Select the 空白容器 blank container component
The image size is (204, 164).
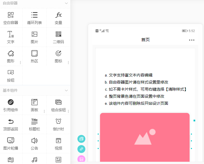tap(11, 18)
